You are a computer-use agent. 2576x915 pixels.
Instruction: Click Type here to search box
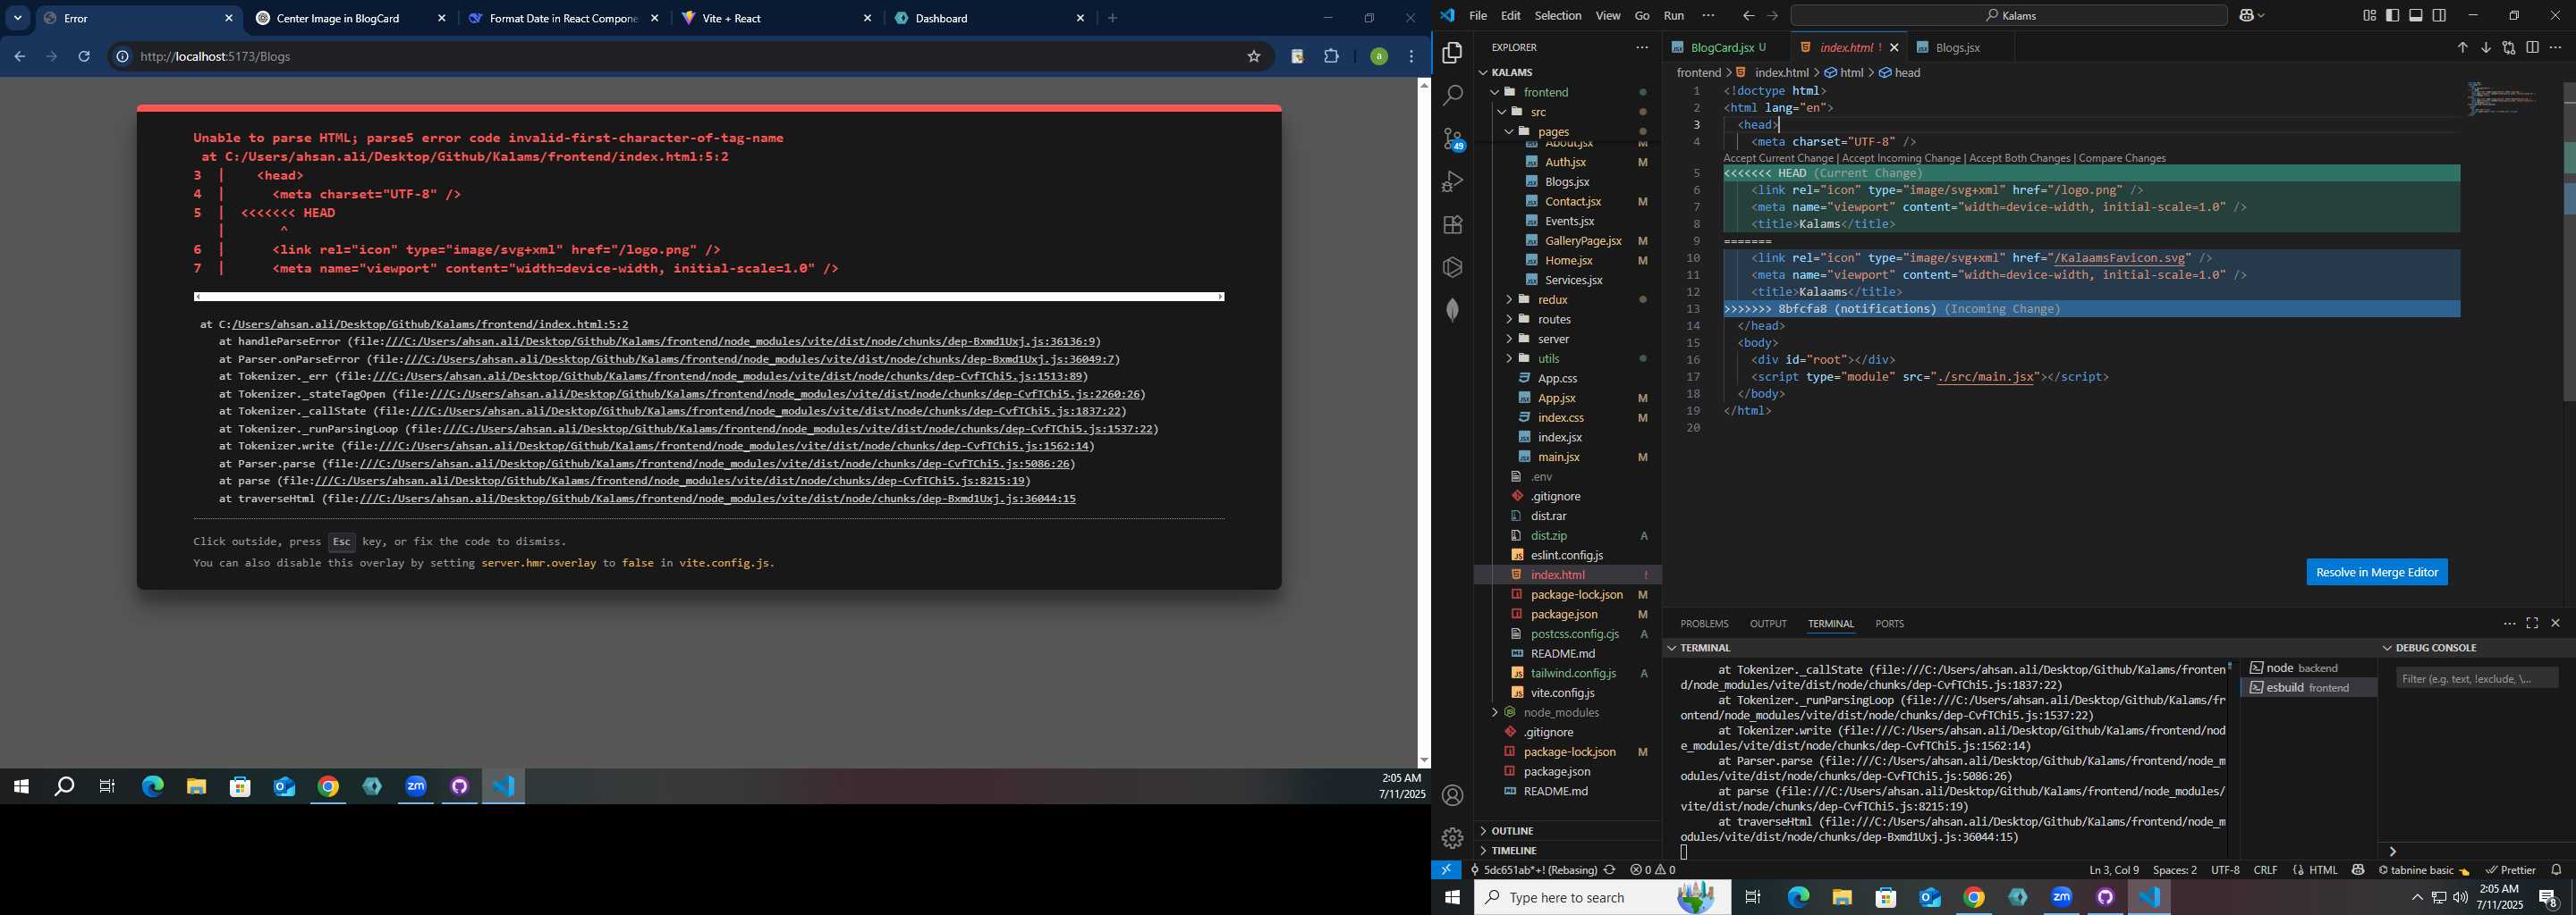click(1602, 898)
